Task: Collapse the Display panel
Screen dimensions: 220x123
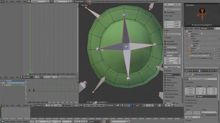Action: point(168,38)
